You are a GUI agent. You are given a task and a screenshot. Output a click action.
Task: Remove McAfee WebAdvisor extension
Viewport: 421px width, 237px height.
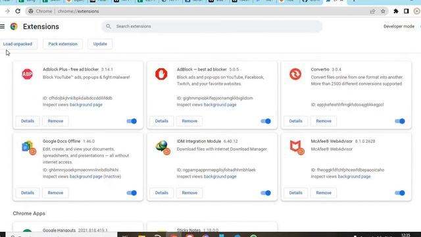[324, 193]
